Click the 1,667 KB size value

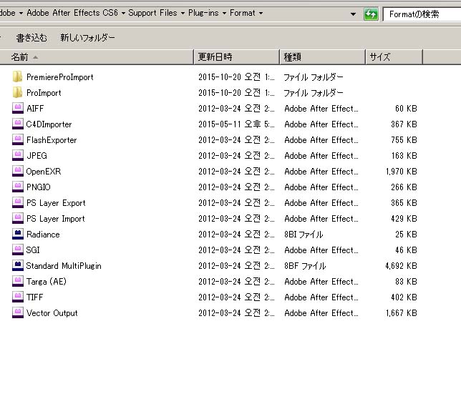tap(402, 313)
